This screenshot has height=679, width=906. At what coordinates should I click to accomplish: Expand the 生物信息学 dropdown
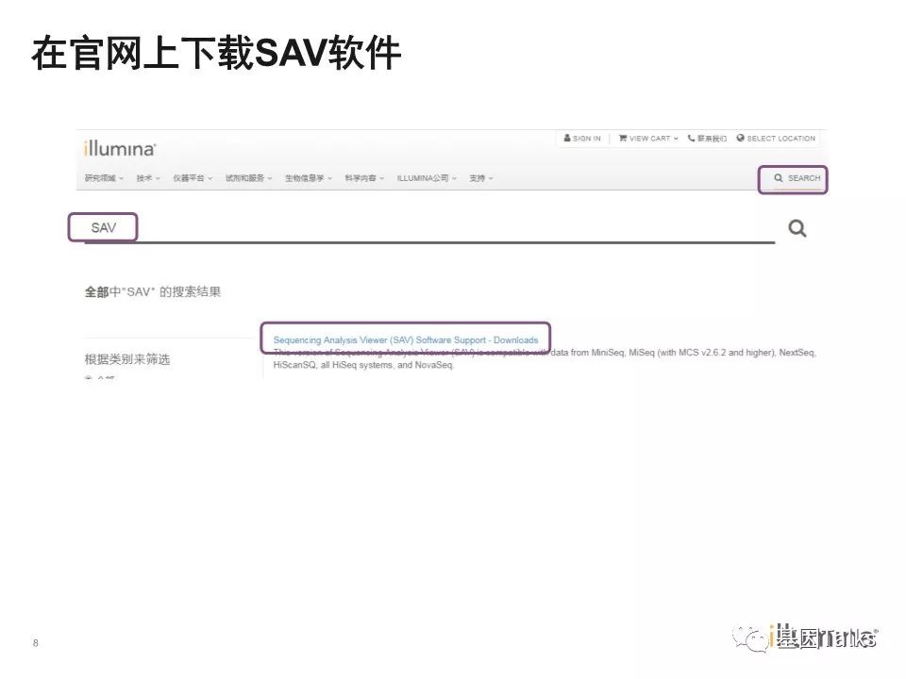click(308, 178)
